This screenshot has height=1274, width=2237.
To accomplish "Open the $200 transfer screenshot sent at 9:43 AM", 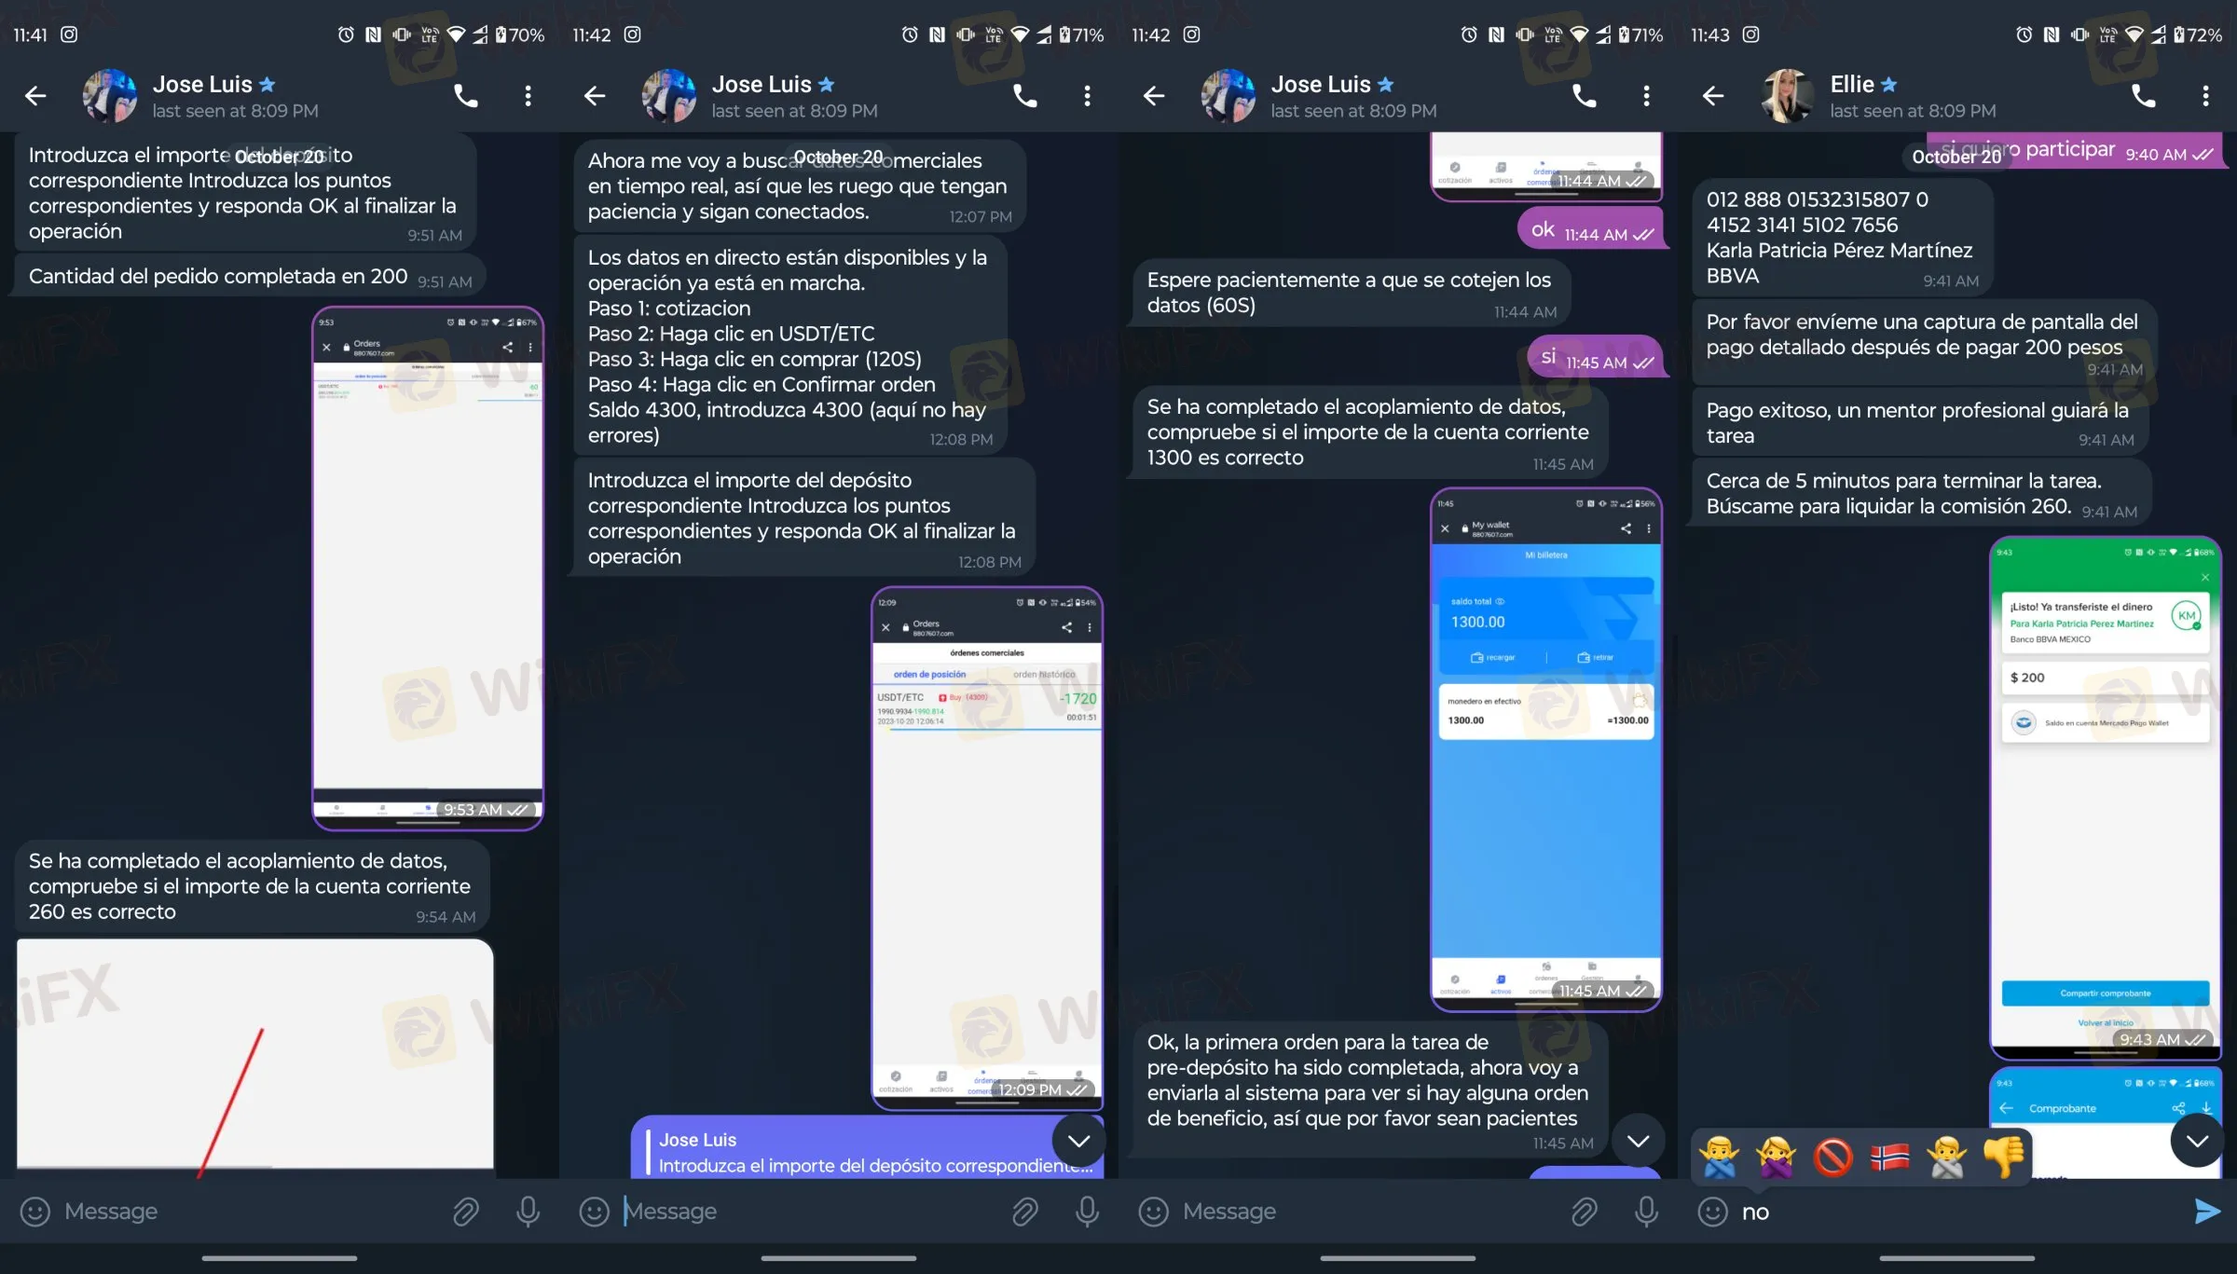I will [x=2106, y=799].
